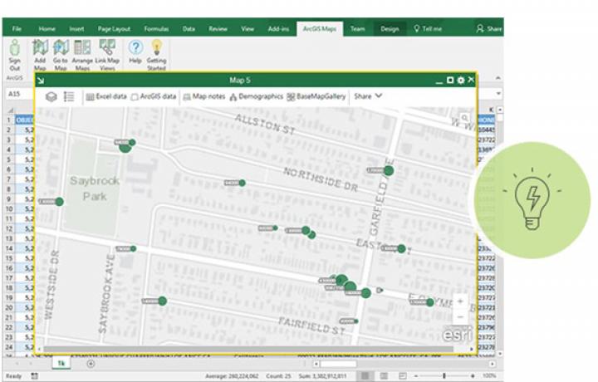The height and width of the screenshot is (382, 598).
Task: Open the Page Layout tab
Action: [114, 29]
